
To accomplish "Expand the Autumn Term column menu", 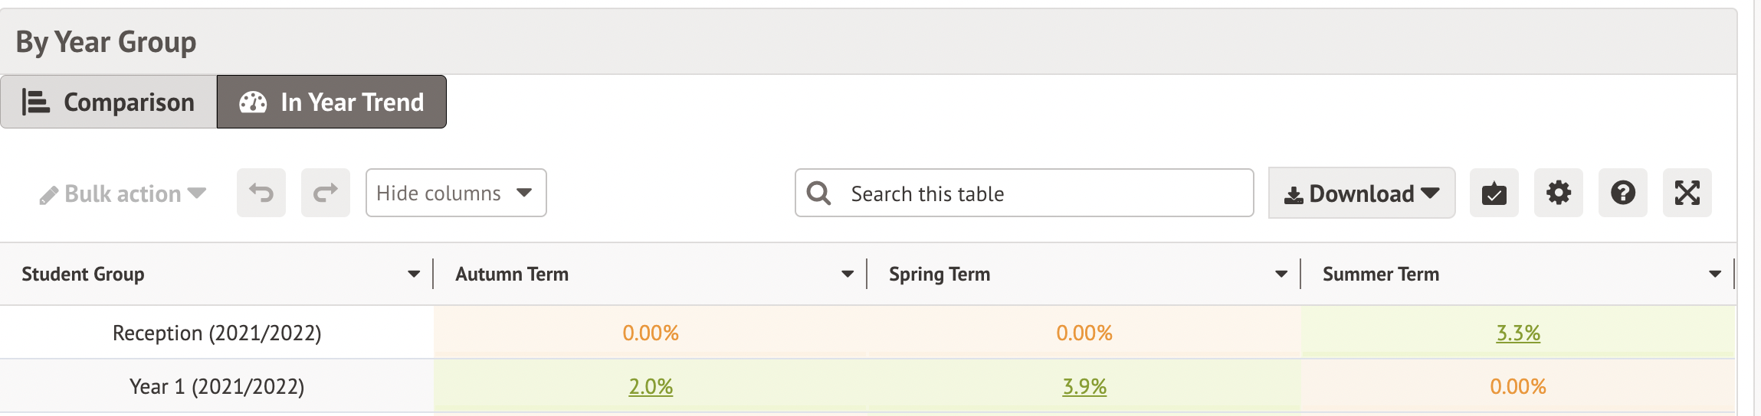I will 848,274.
